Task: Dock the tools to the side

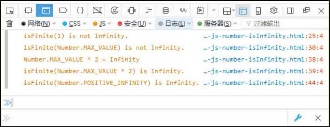Action: [290, 10]
